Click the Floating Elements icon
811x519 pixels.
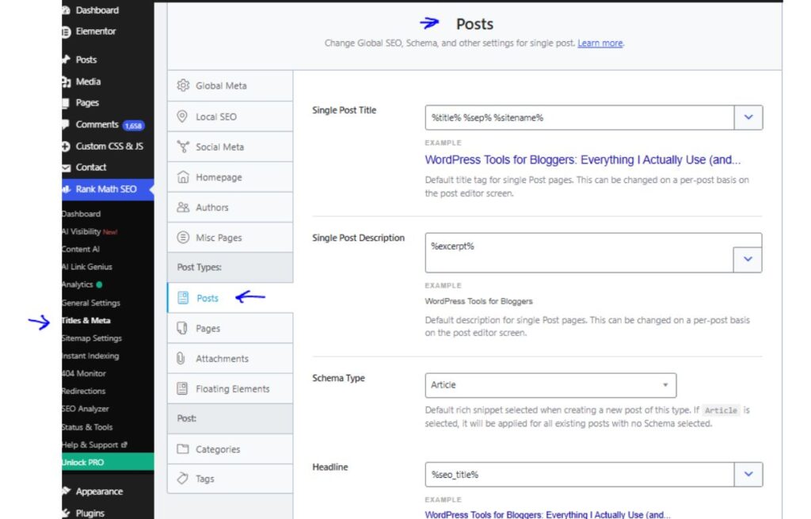[x=182, y=388]
